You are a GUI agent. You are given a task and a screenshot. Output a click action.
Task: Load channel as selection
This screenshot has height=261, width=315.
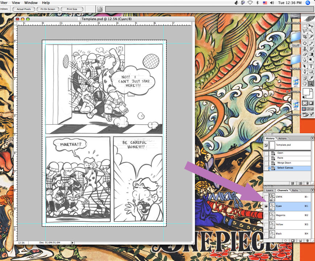[286, 240]
